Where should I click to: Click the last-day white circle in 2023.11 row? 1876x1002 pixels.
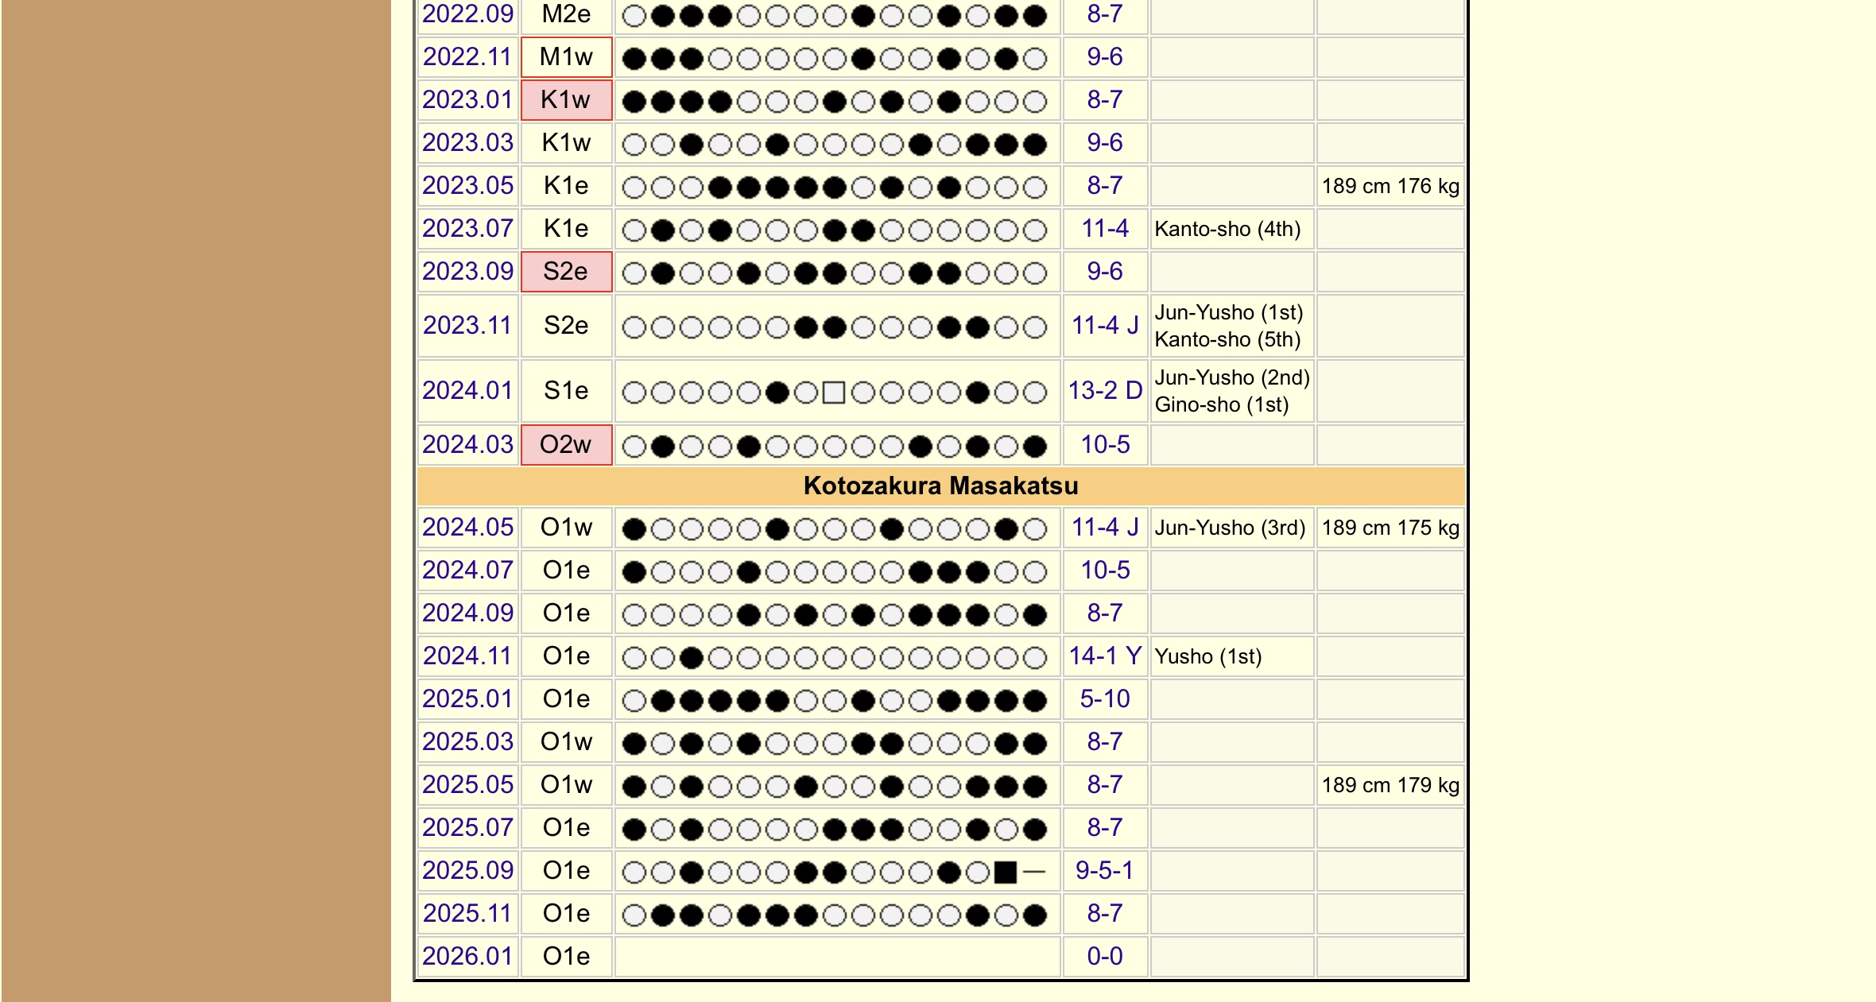(x=1034, y=327)
